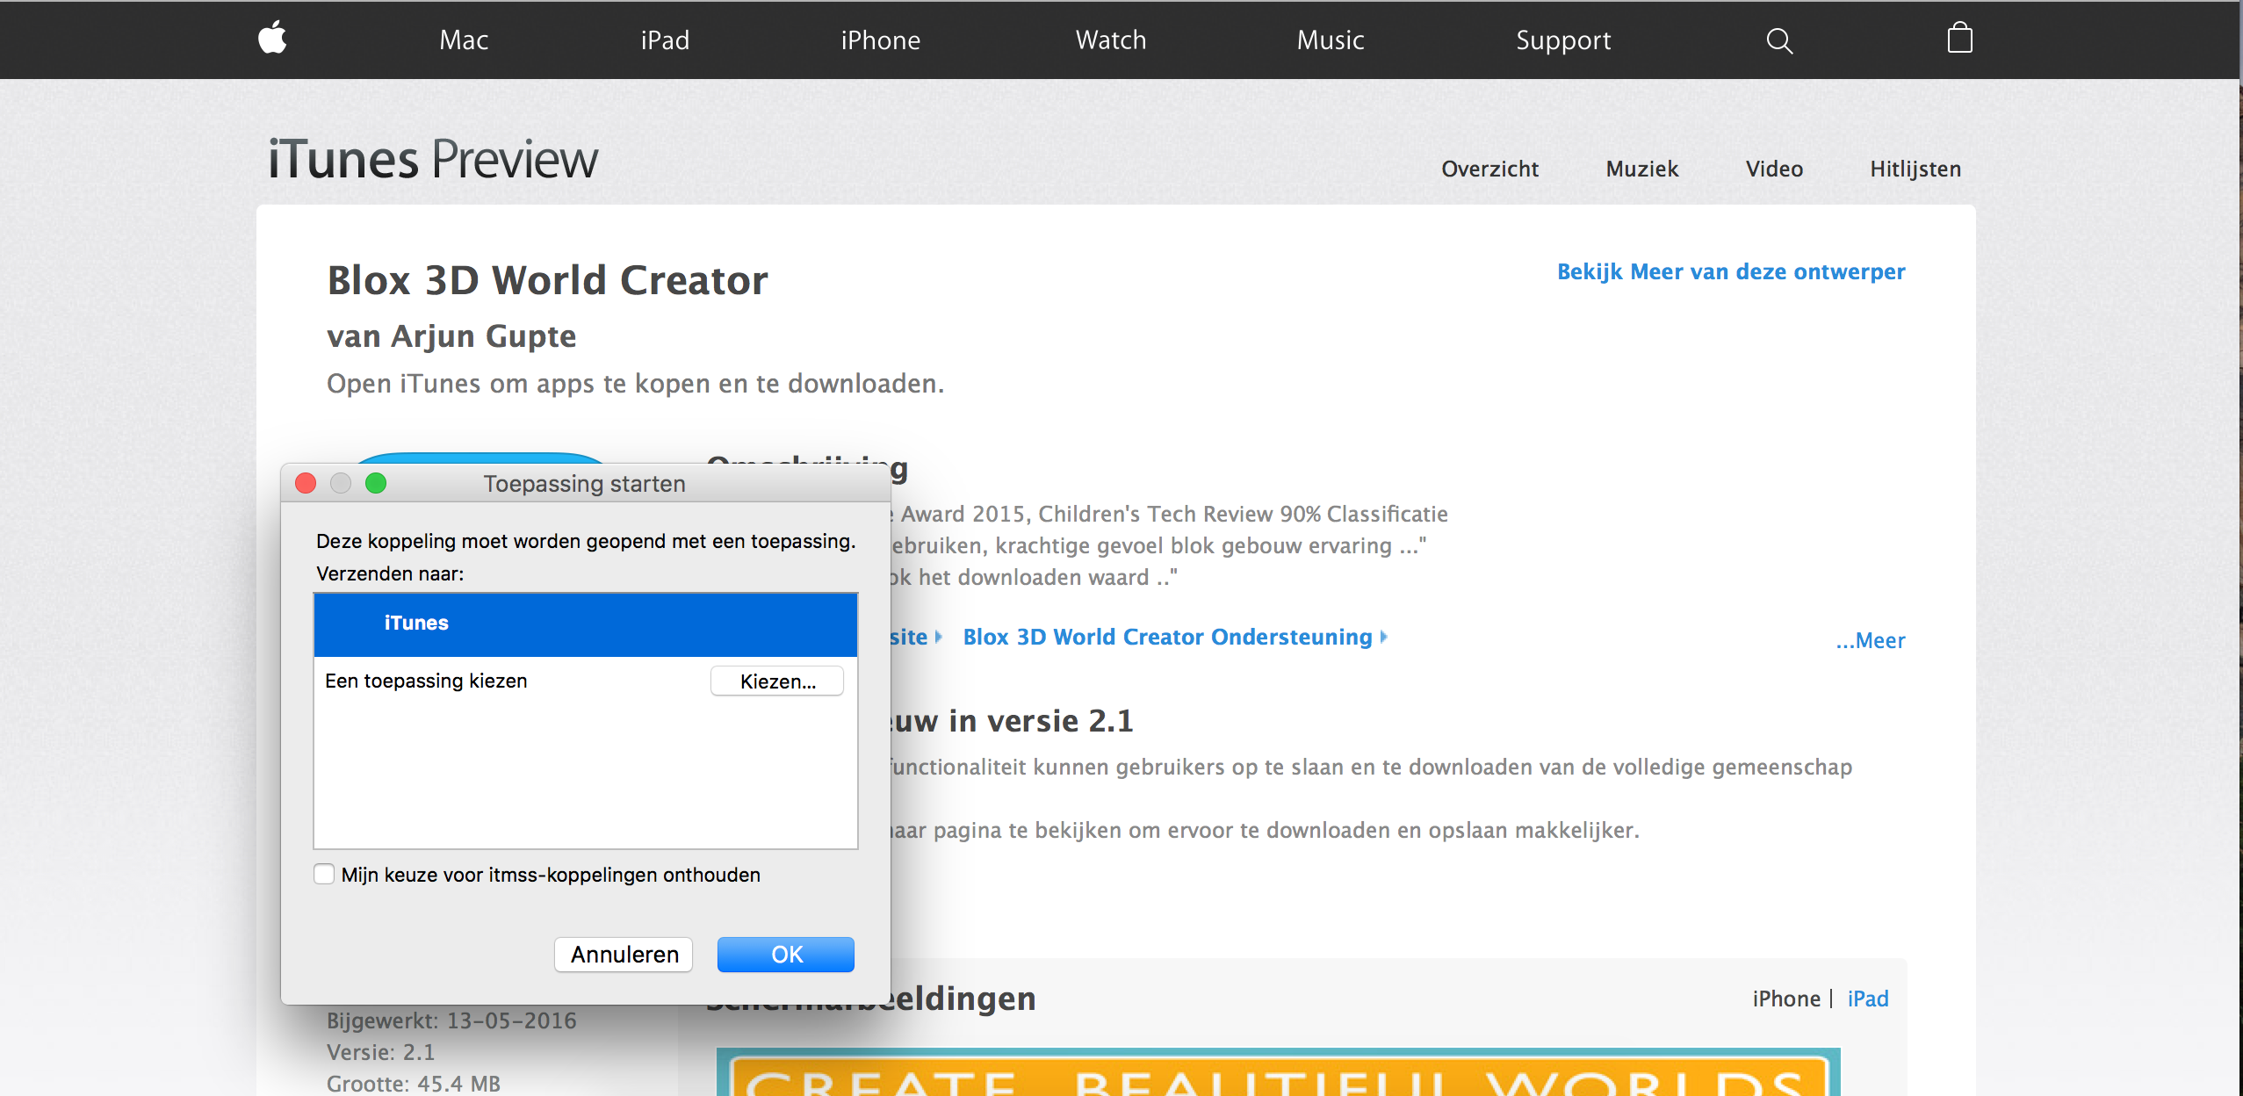Screen dimensions: 2243x1096
Task: Open the Mac menu item
Action: point(464,40)
